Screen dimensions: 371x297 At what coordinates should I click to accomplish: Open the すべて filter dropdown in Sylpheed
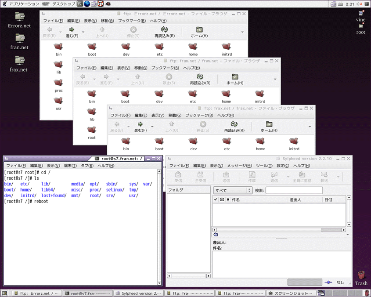[232, 190]
